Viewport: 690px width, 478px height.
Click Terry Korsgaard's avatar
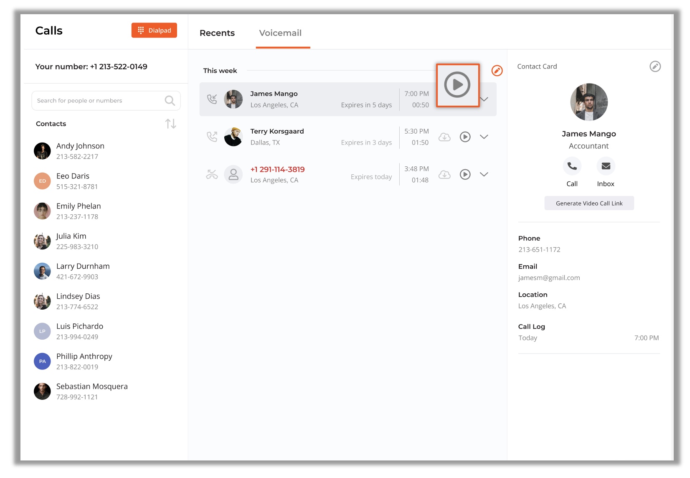[x=233, y=137]
